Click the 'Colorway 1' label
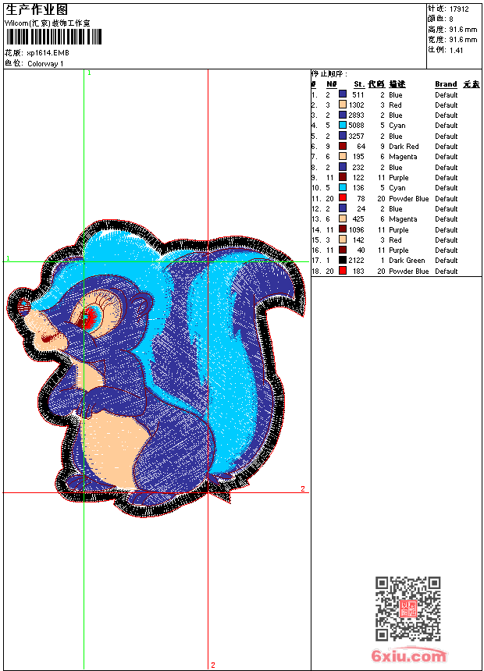 45,64
